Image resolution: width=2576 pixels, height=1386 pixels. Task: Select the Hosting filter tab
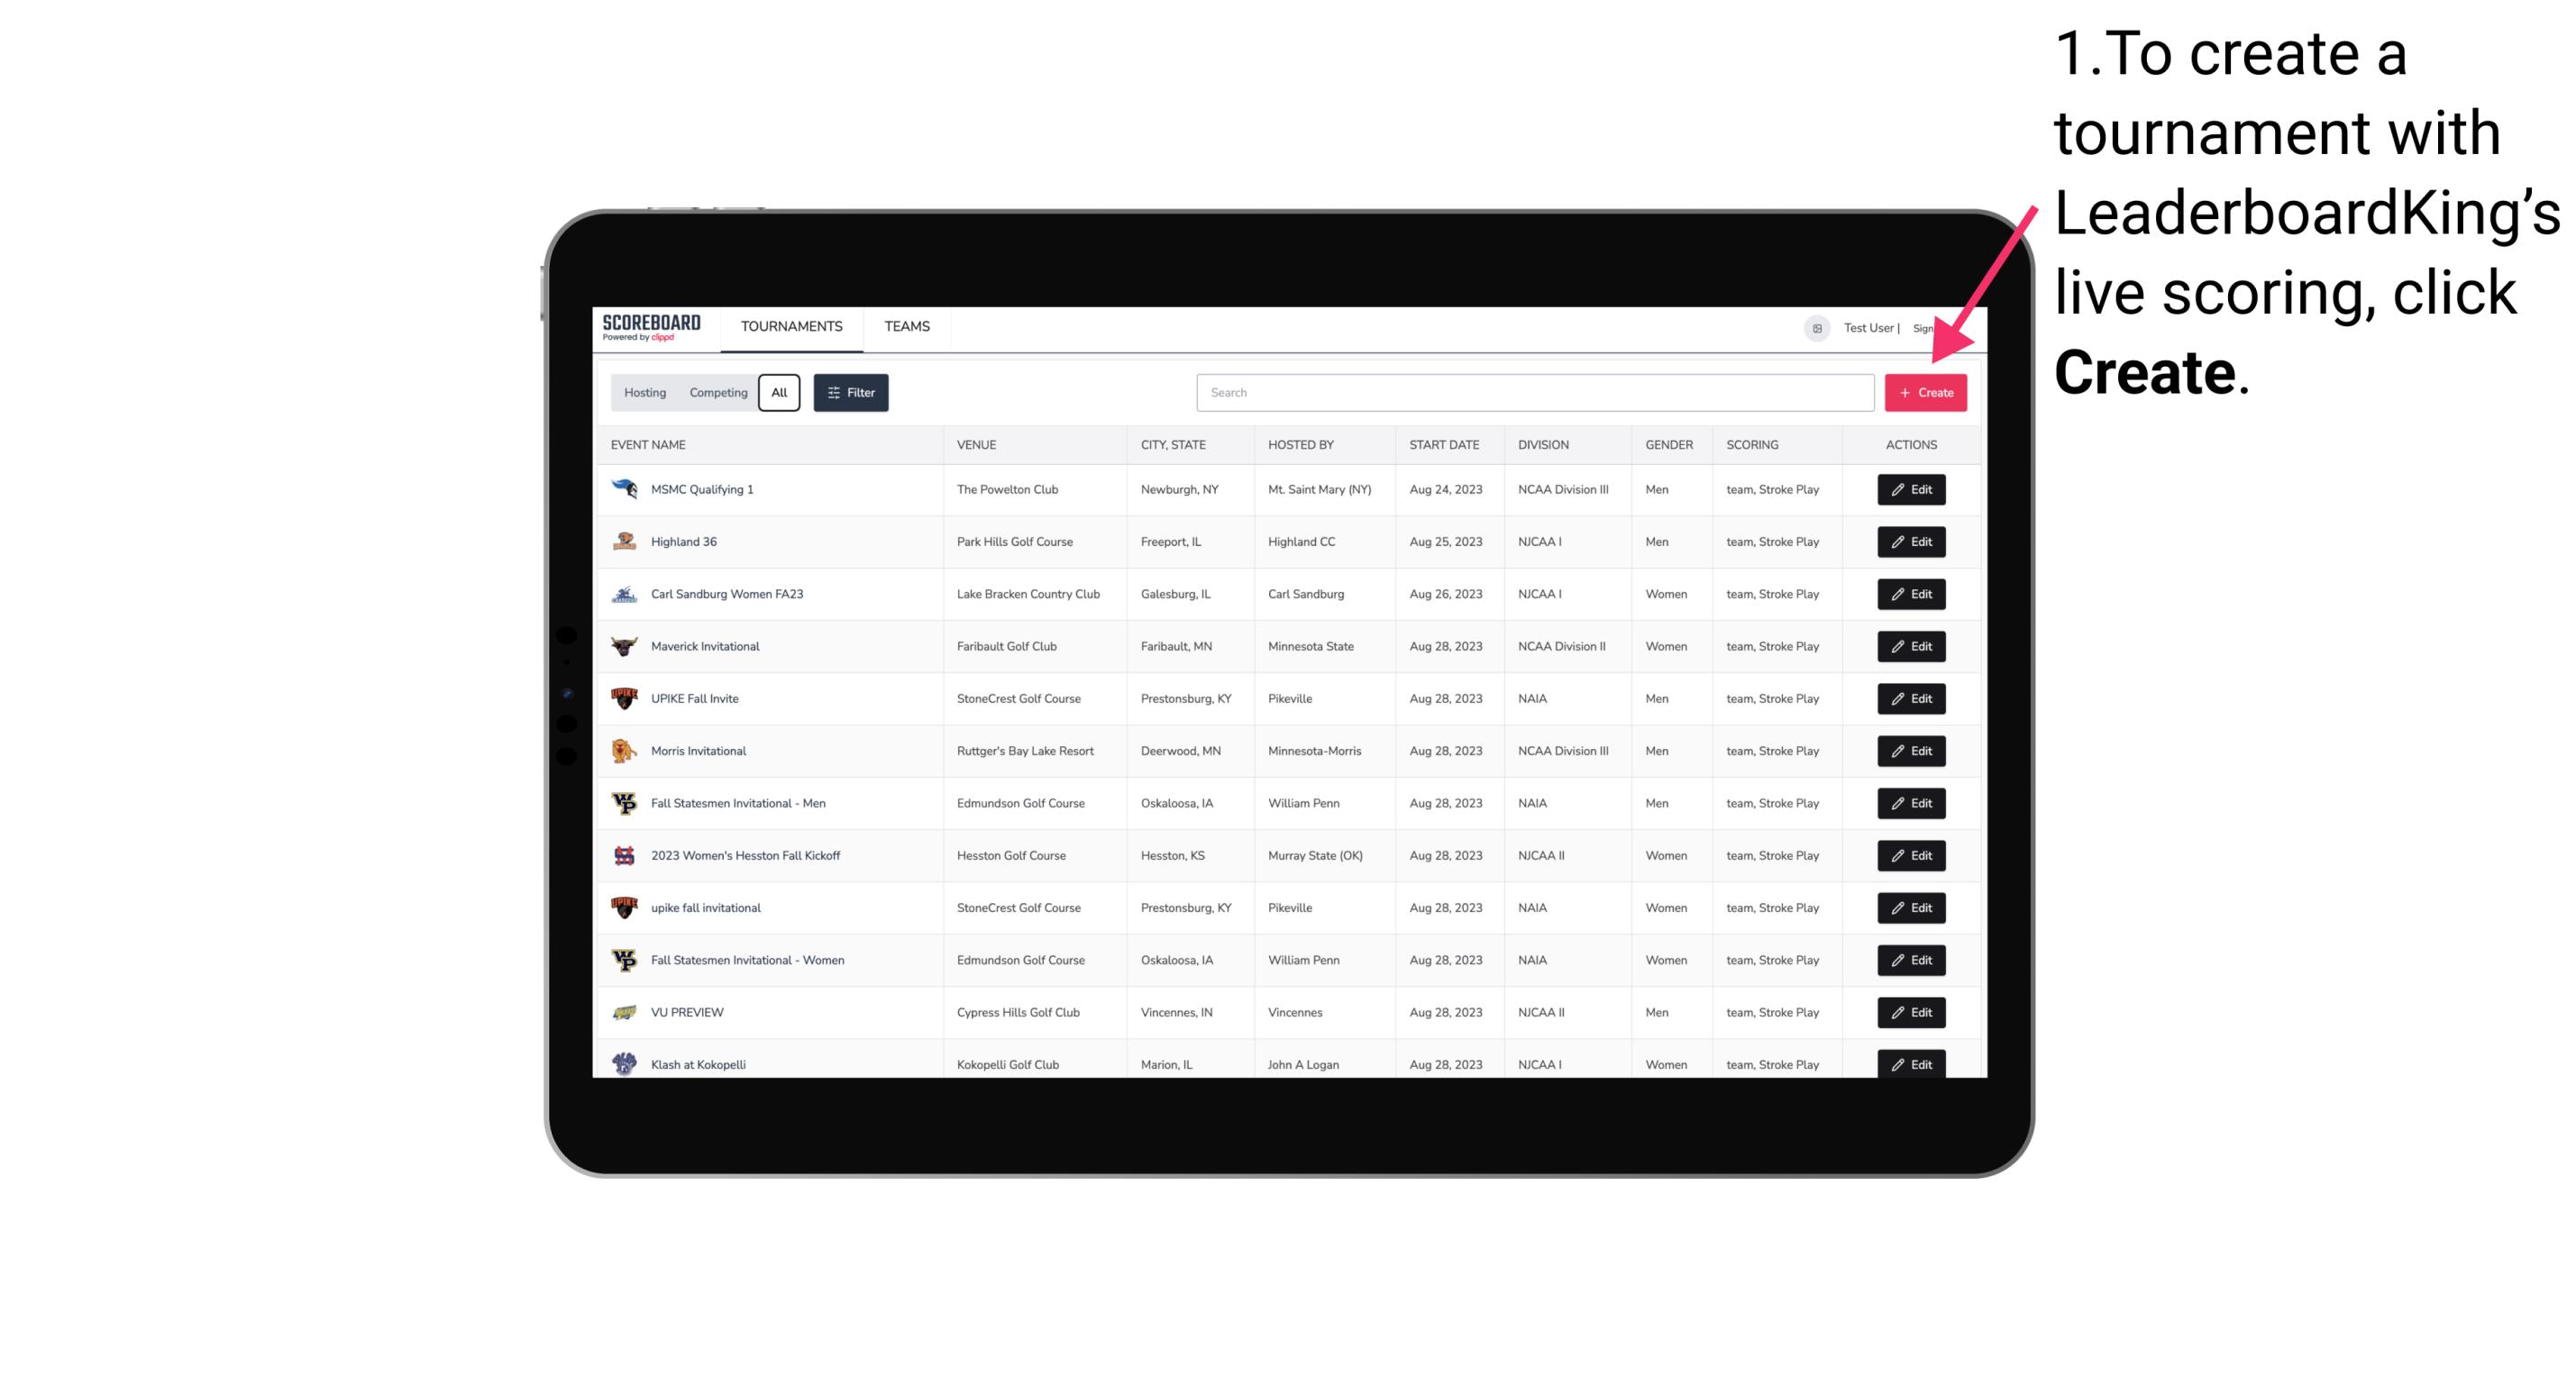coord(645,393)
